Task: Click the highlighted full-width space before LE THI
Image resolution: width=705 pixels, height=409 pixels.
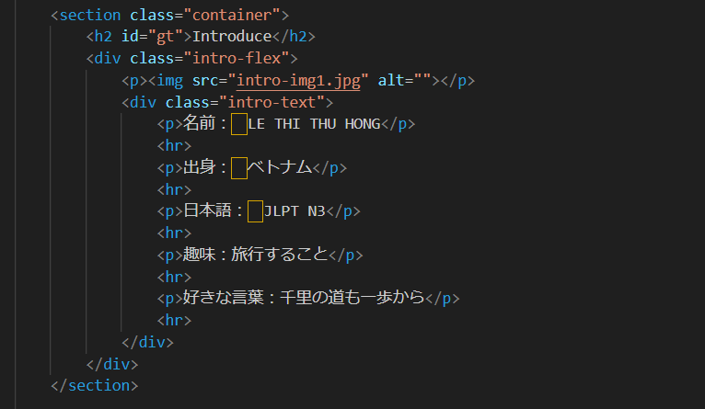Action: [239, 124]
